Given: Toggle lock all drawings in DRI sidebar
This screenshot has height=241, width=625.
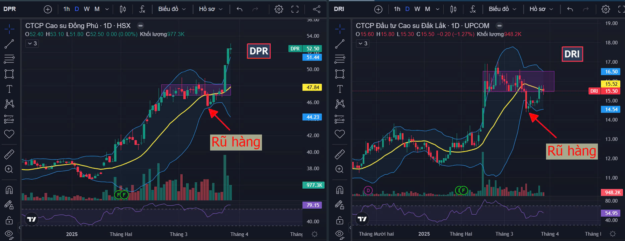Looking at the screenshot, I should (x=340, y=220).
